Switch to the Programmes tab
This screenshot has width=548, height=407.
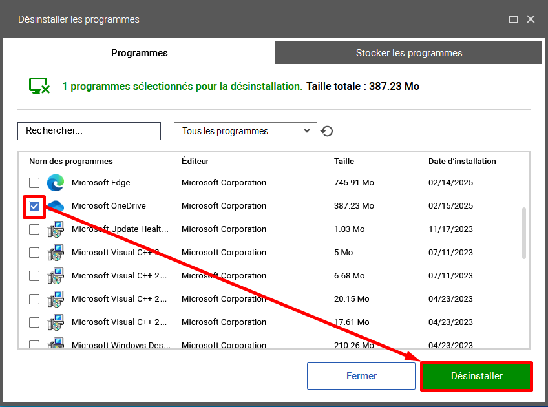pyautogui.click(x=140, y=53)
